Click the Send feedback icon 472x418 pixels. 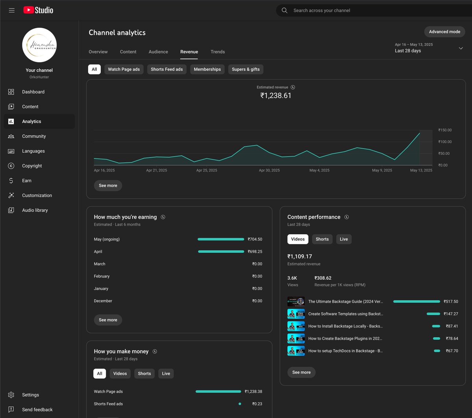11,409
